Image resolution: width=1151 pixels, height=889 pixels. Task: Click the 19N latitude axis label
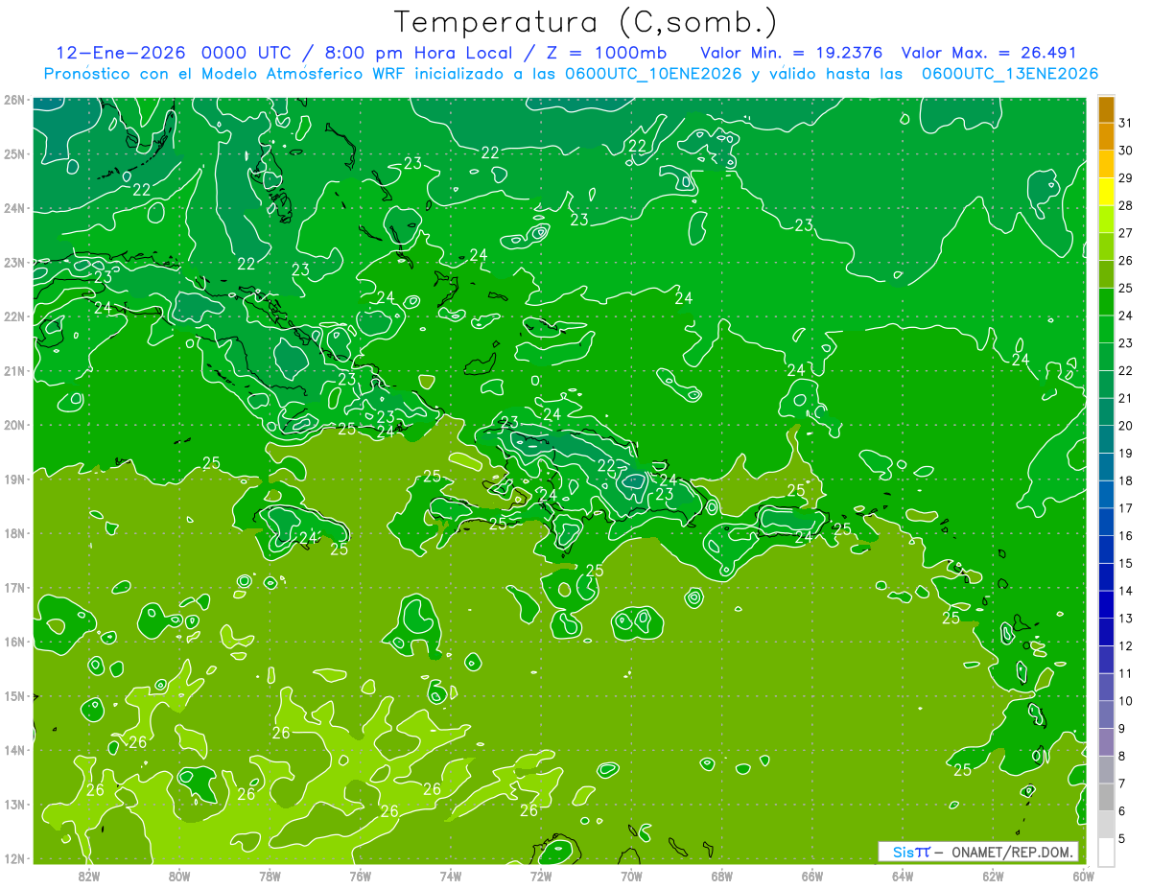(13, 480)
